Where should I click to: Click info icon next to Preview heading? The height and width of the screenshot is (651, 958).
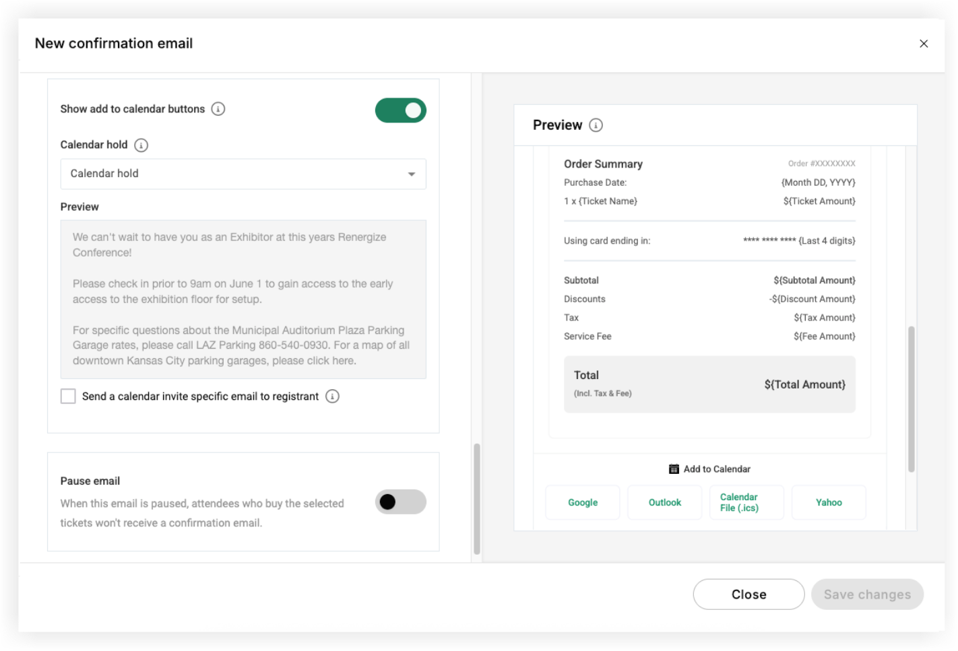[596, 125]
